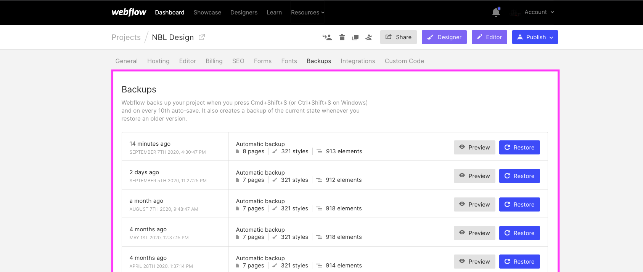Screen dimensions: 643x272
Task: Preview the a month ago backup
Action: click(x=474, y=205)
